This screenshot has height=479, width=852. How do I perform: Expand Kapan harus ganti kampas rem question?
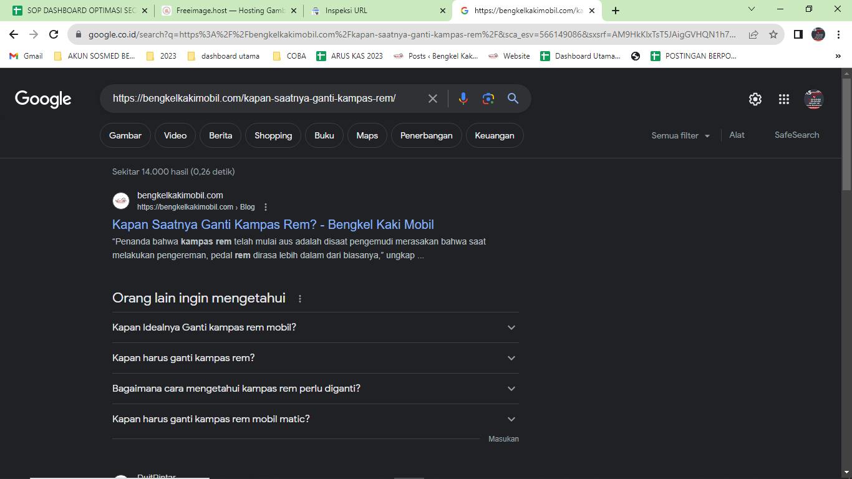316,358
